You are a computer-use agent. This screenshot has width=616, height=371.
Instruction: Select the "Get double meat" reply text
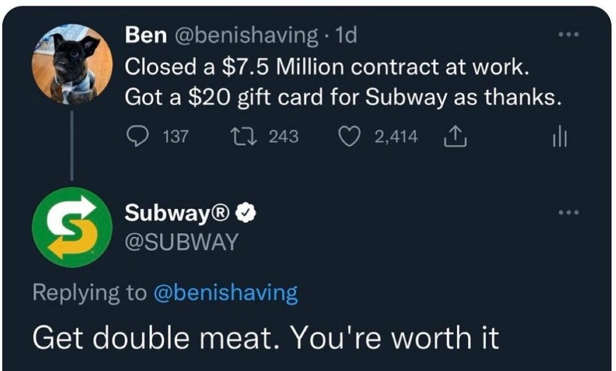(x=265, y=337)
